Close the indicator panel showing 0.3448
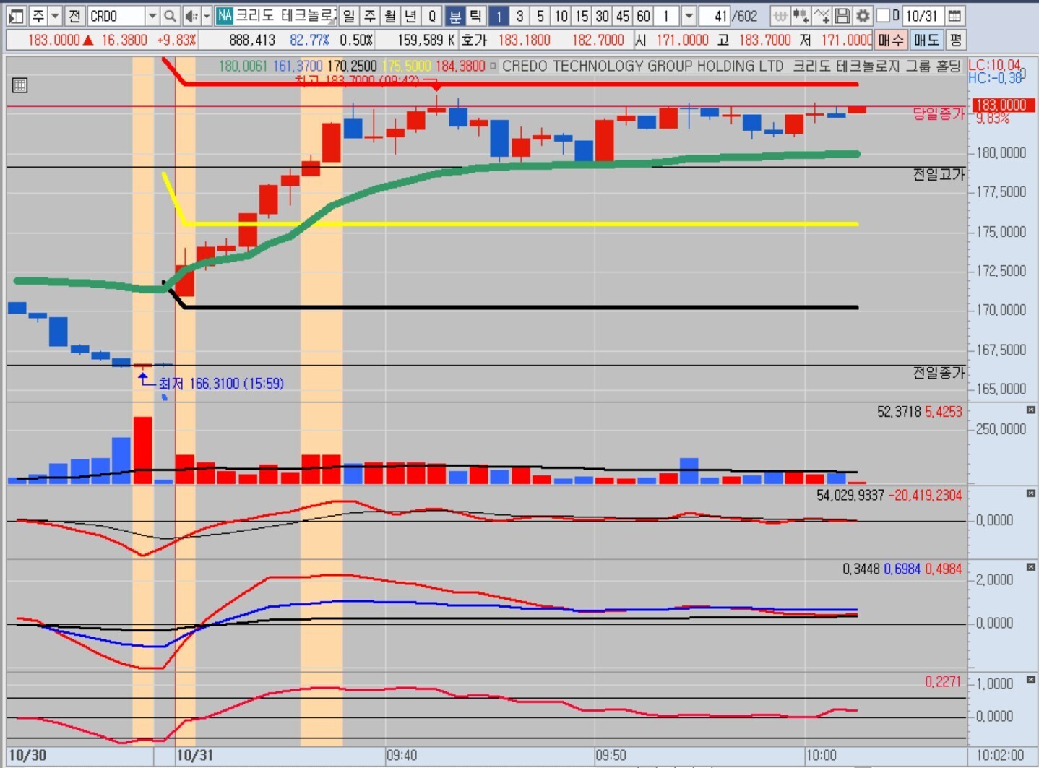Image resolution: width=1039 pixels, height=768 pixels. point(1031,567)
